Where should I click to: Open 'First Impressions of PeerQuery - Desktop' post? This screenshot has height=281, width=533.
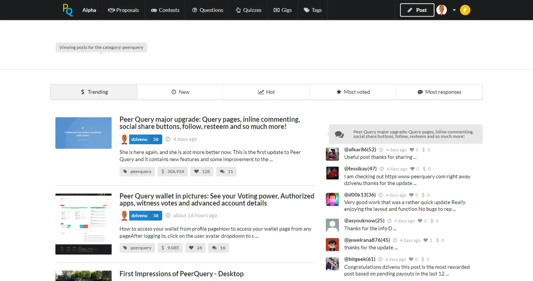[182, 274]
